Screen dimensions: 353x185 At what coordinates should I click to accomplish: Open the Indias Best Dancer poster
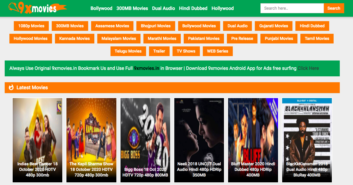(37, 140)
